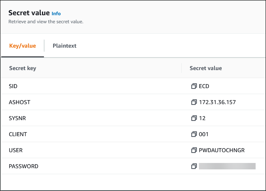
Task: Open the Info link beside Secret value
Action: [x=56, y=14]
